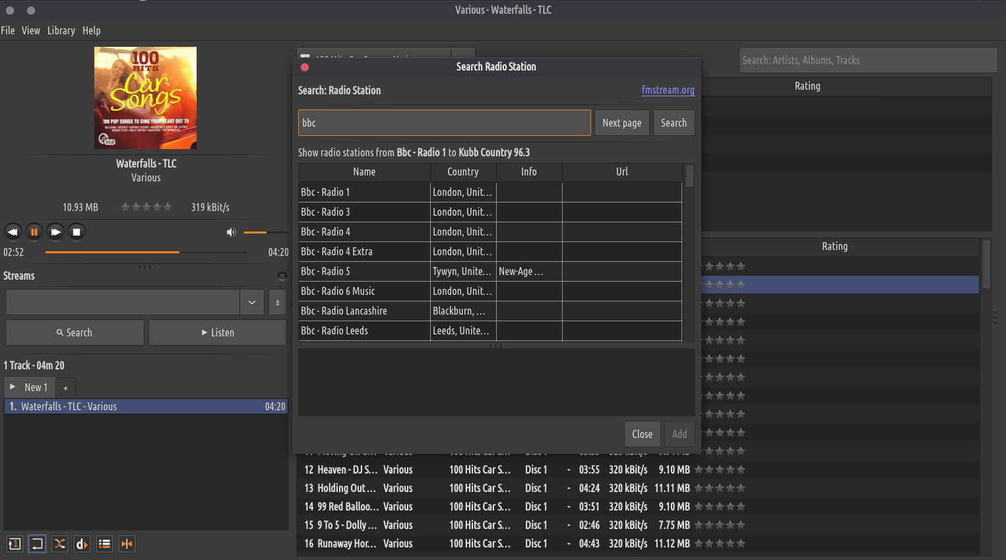Click the Next page button
This screenshot has width=1006, height=560.
621,123
